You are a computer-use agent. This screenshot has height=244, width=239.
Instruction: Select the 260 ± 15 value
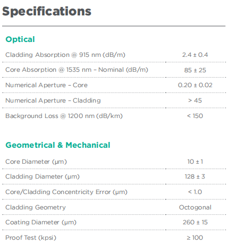195,222
